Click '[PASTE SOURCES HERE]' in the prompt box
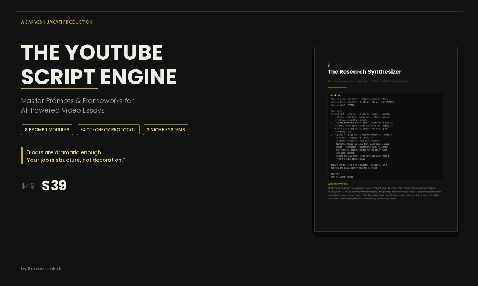This screenshot has width=478, height=286. [x=342, y=177]
